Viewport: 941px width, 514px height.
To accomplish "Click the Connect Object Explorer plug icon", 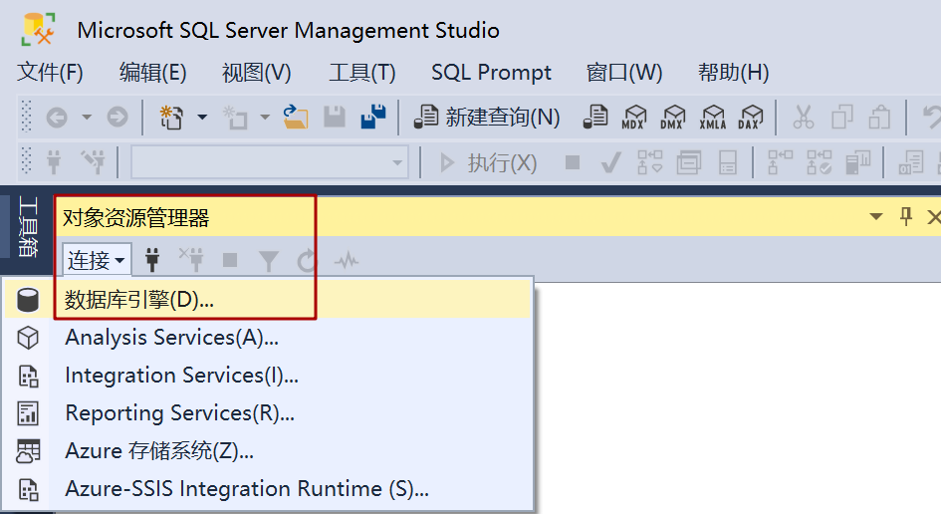I will pos(153,261).
